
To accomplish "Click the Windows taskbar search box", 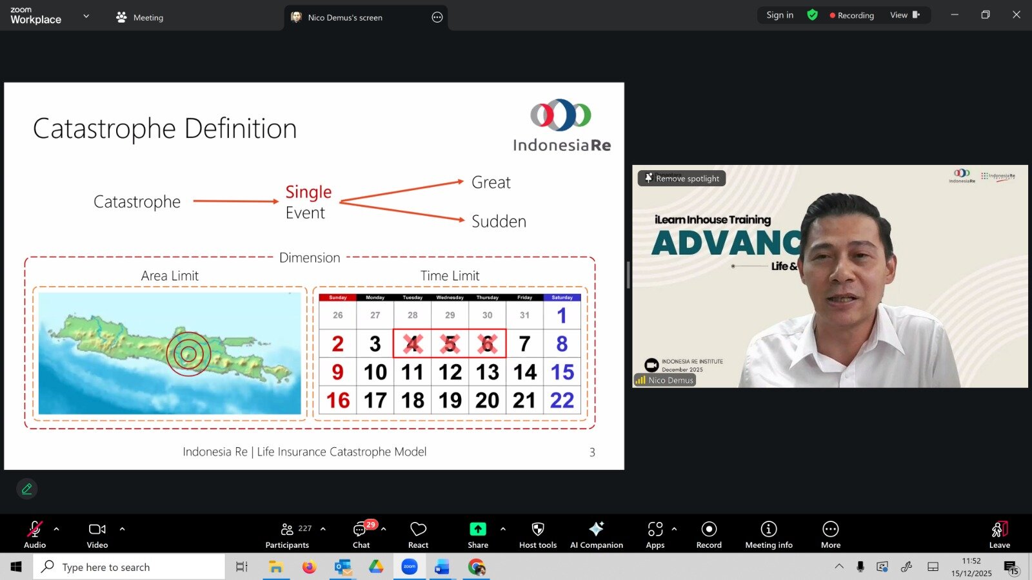I will coord(129,567).
